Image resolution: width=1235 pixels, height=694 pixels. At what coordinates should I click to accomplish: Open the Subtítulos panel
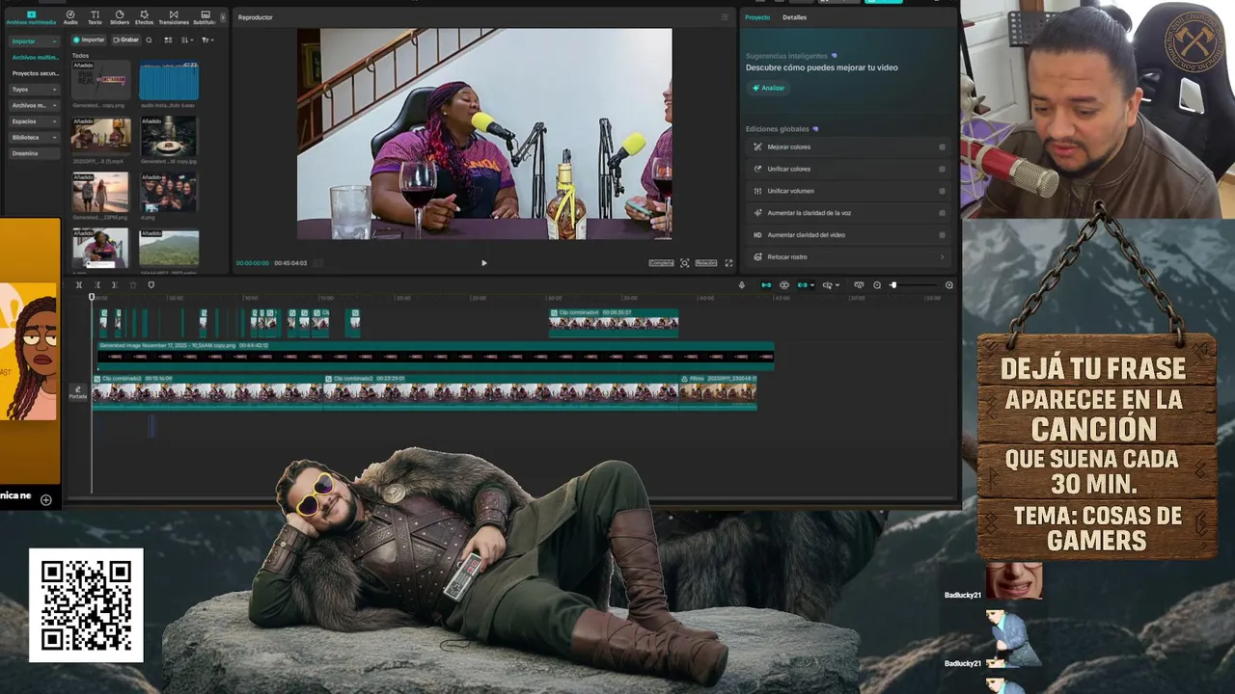pos(205,17)
